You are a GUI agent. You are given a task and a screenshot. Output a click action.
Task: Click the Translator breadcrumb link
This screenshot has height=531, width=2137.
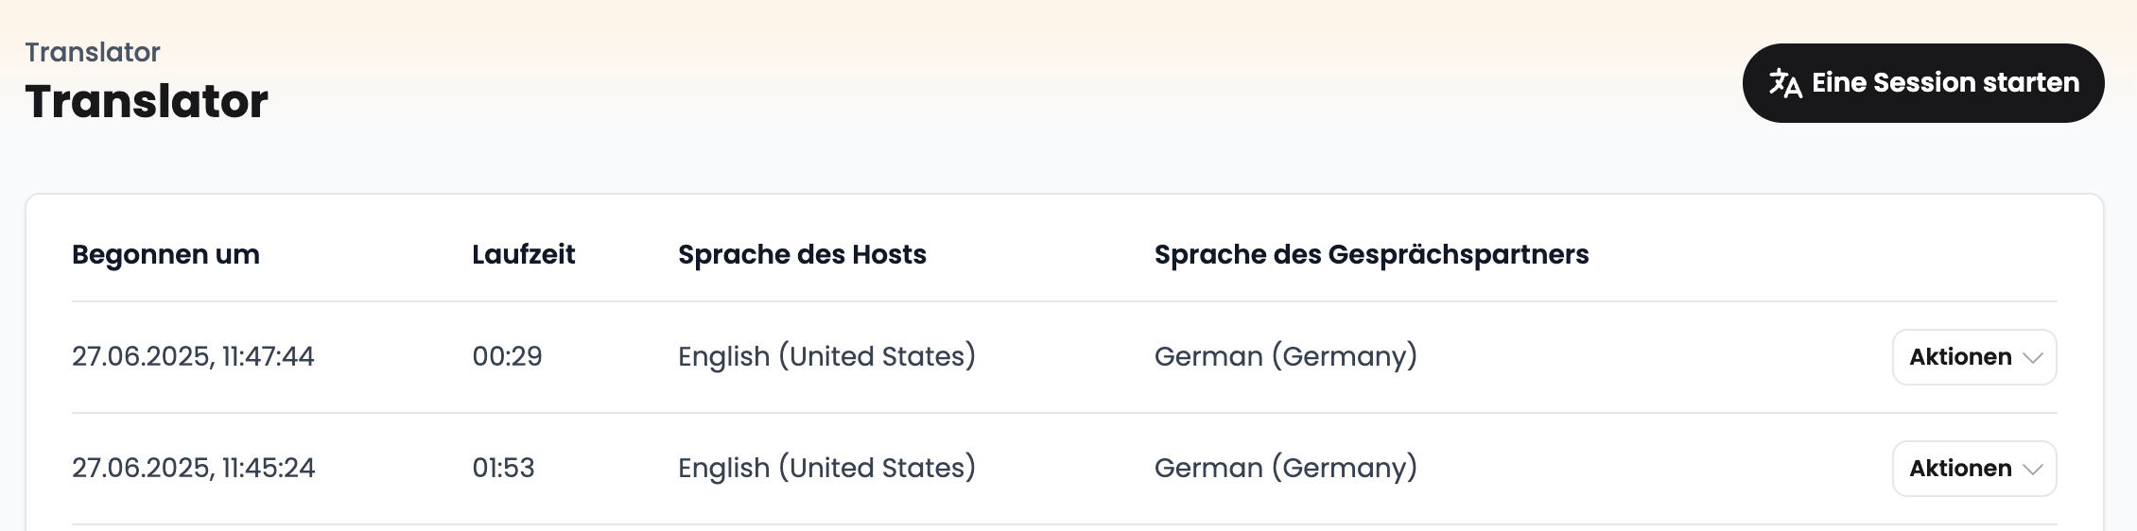93,52
